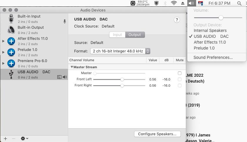Click the Front Right volume slider

click(119, 86)
